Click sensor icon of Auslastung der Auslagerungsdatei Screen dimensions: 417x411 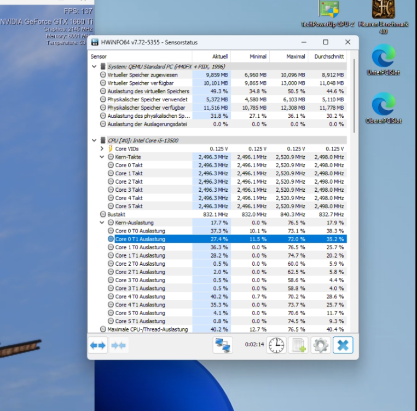pos(103,124)
